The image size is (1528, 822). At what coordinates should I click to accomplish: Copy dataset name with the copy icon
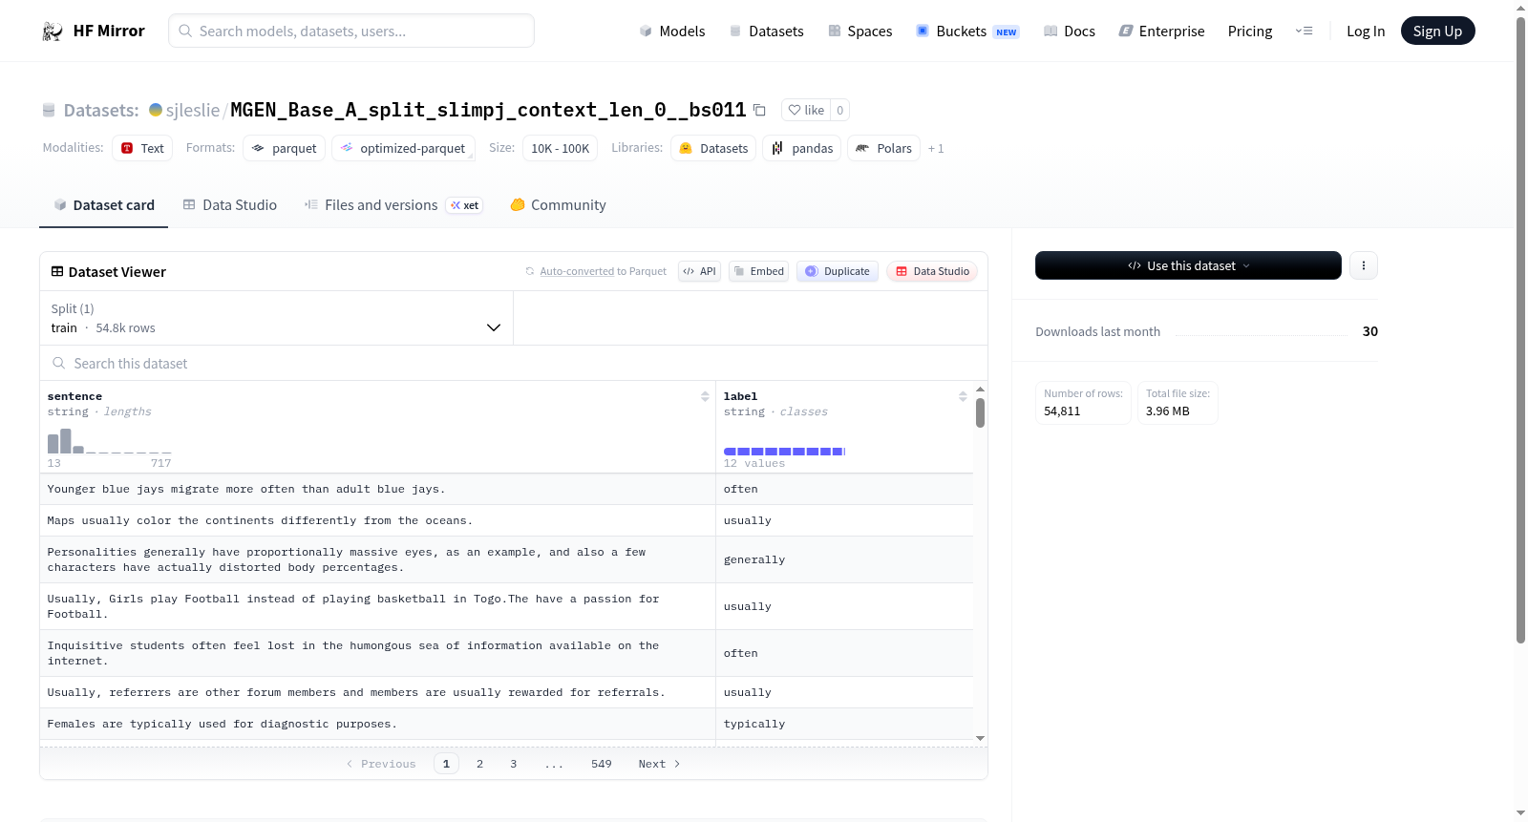[x=759, y=110]
